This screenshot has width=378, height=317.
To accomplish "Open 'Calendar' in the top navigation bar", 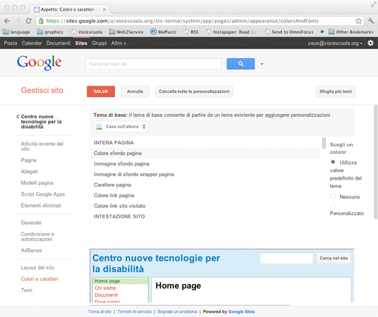I will point(32,43).
